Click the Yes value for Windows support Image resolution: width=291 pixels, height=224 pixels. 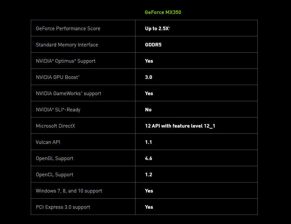149,191
